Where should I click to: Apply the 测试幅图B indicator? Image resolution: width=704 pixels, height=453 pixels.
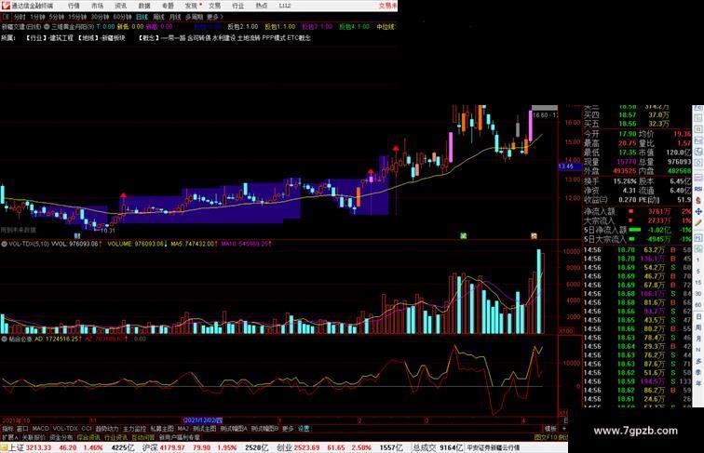(264, 429)
